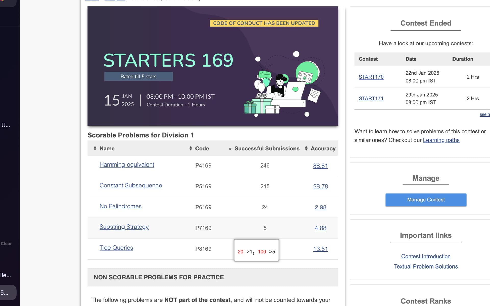
Task: Open the START170 contest link
Action: click(371, 77)
